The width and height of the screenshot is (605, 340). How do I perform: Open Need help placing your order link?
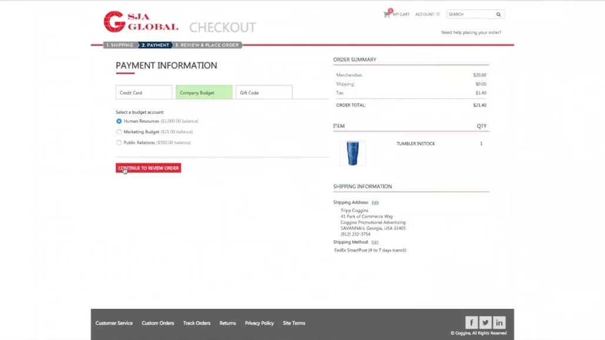click(471, 32)
